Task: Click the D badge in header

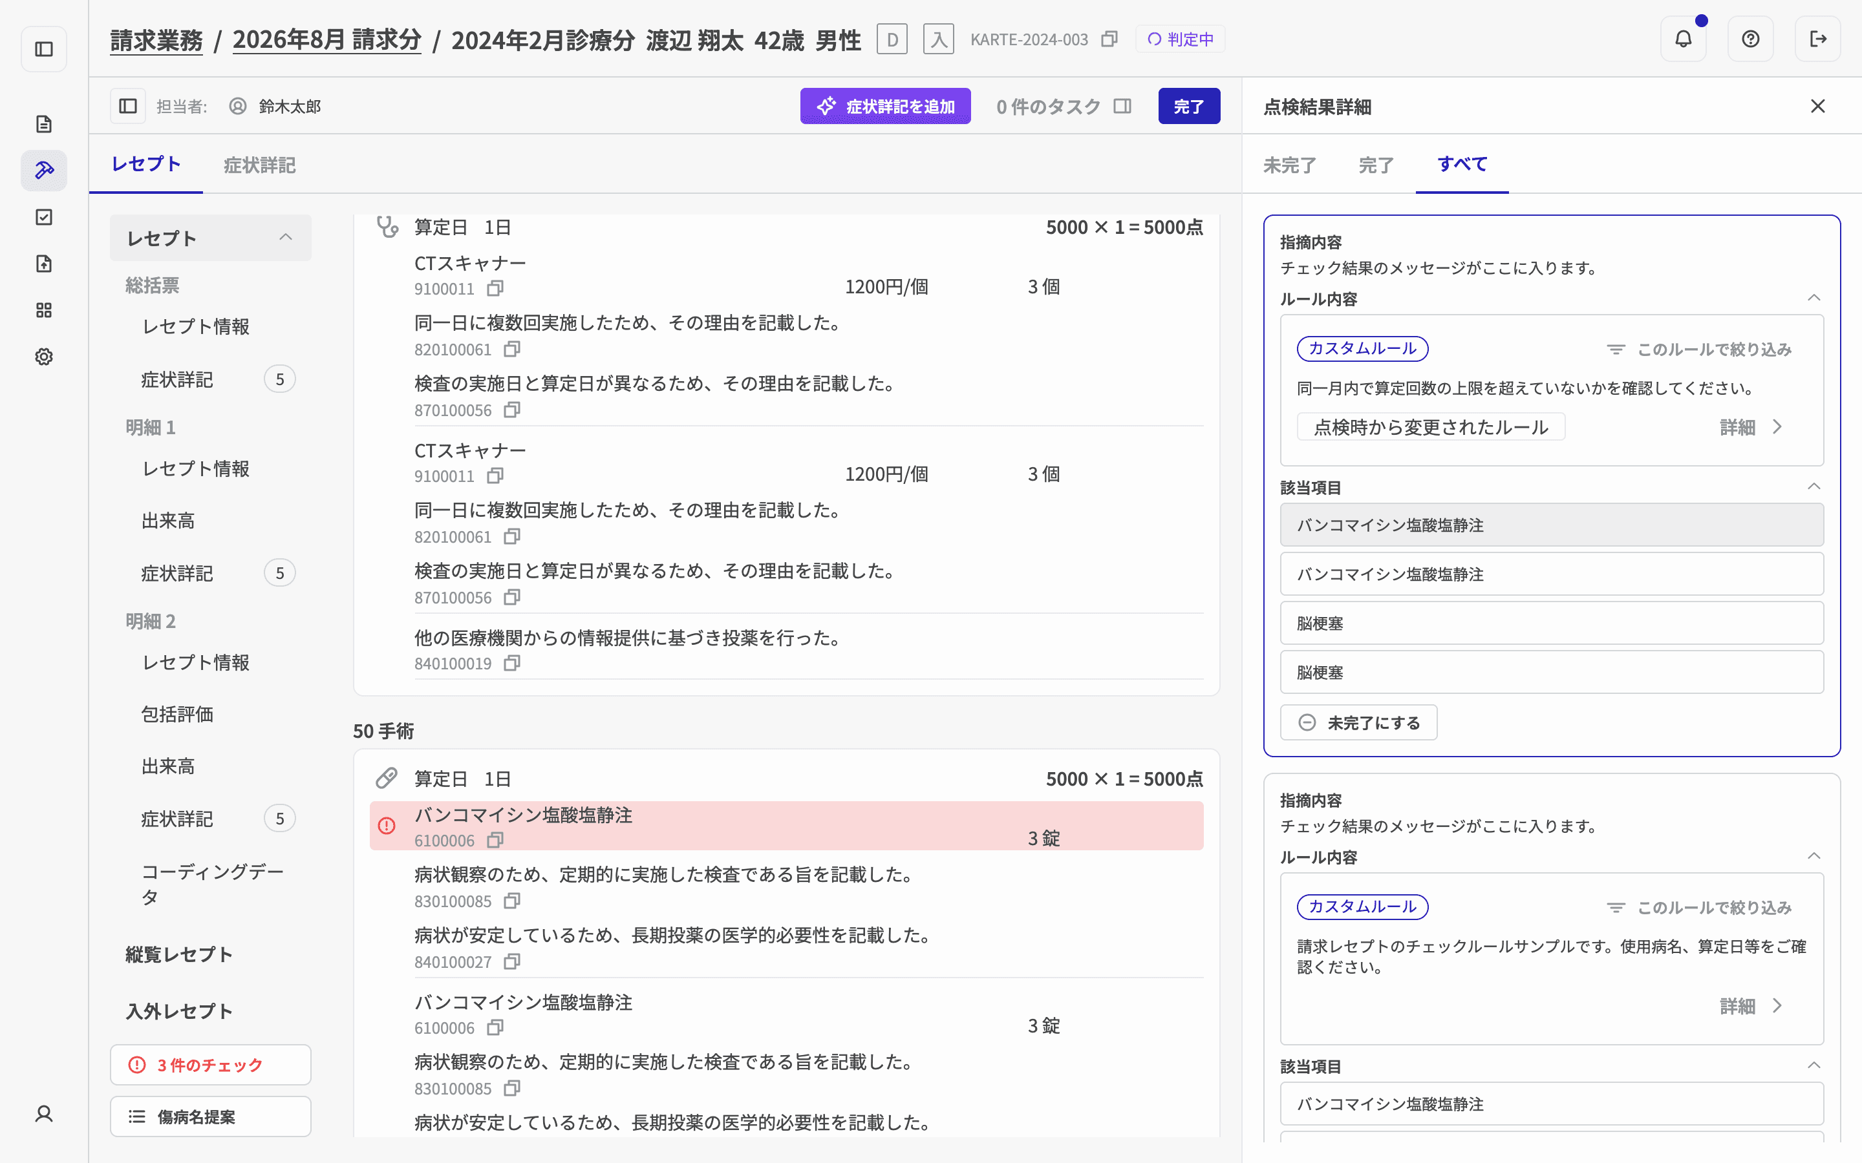Action: pyautogui.click(x=892, y=39)
